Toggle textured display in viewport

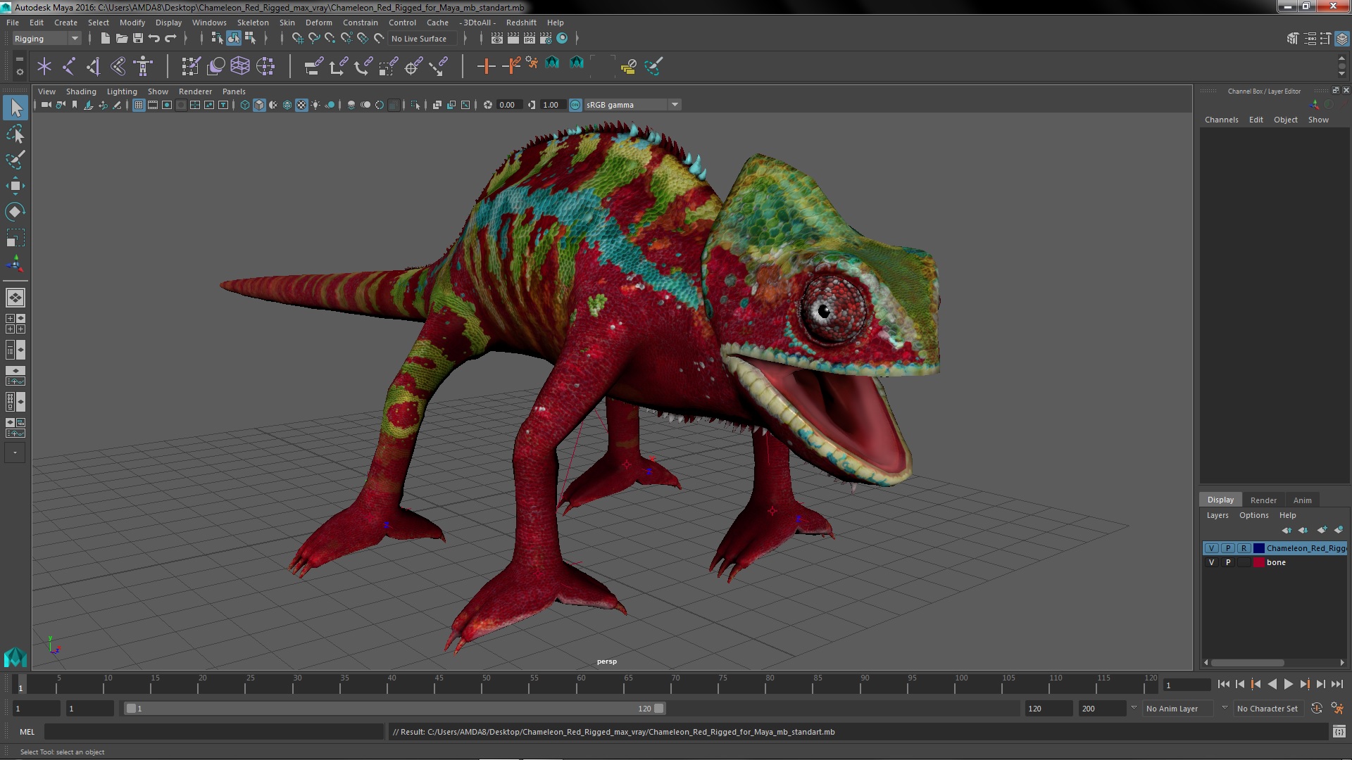coord(301,105)
